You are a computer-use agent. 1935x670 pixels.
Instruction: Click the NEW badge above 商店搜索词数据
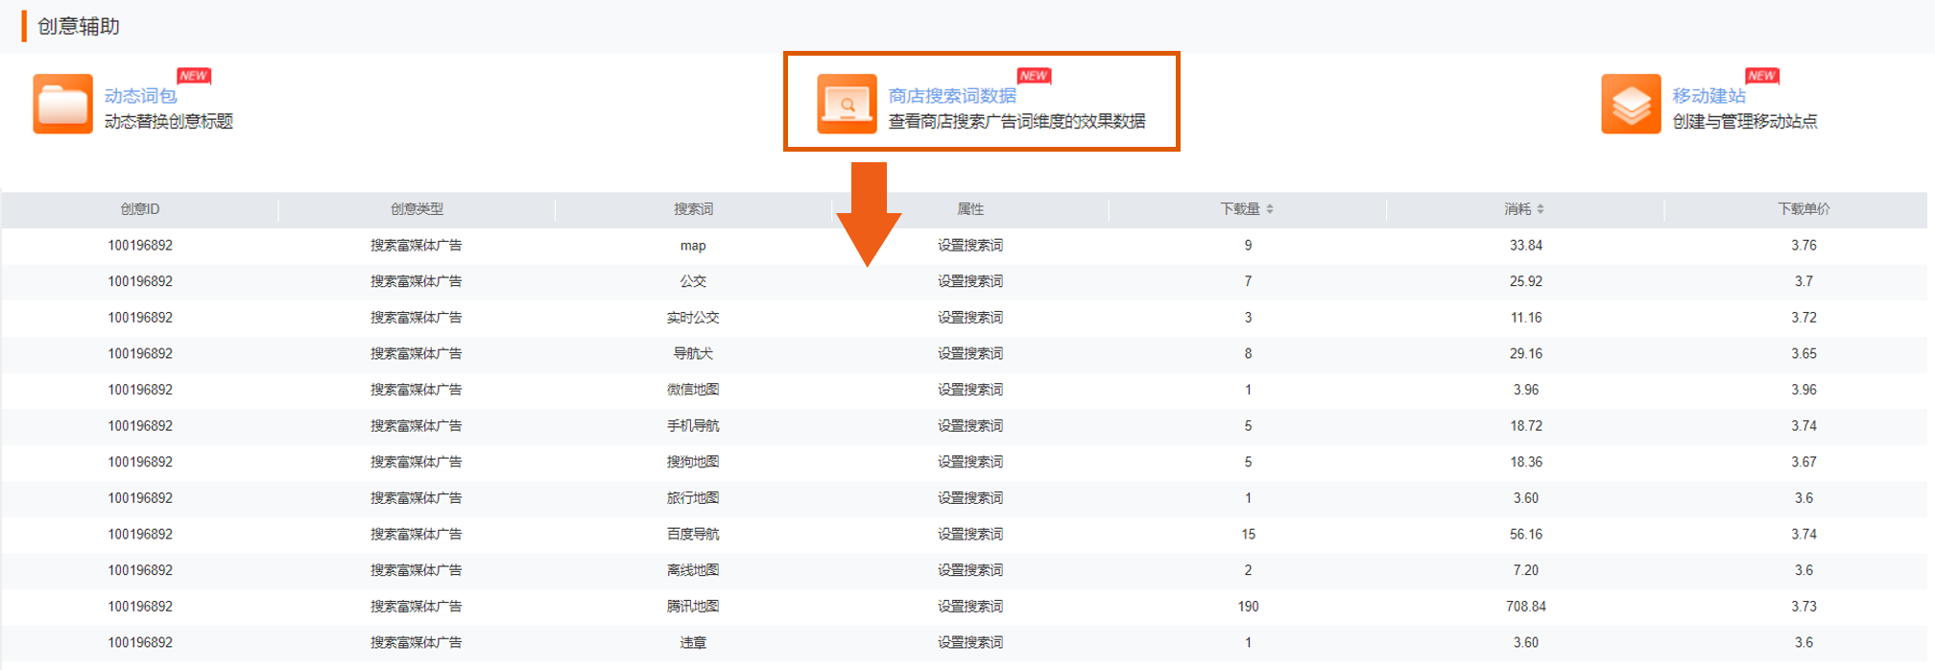tap(1034, 76)
